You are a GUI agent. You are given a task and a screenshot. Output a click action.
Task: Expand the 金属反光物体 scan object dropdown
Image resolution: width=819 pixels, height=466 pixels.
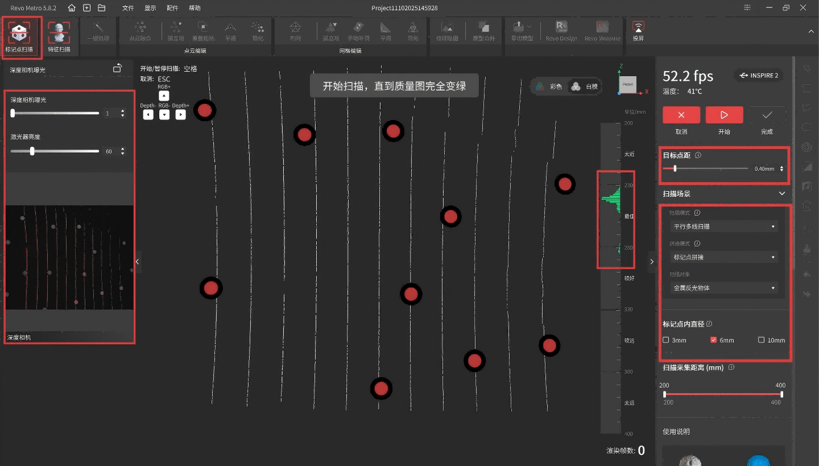tap(724, 288)
